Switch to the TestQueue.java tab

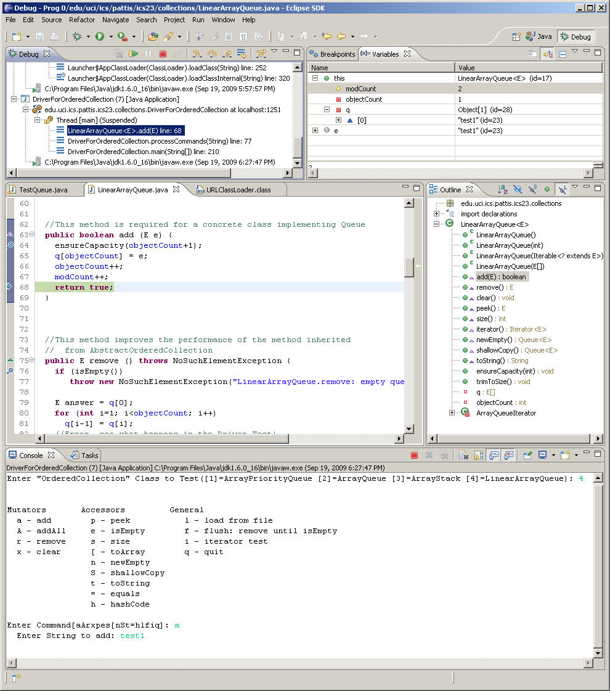[x=43, y=189]
